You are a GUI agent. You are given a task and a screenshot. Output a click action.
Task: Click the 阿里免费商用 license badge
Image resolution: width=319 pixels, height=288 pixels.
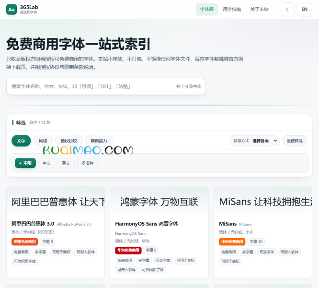[x=25, y=242]
